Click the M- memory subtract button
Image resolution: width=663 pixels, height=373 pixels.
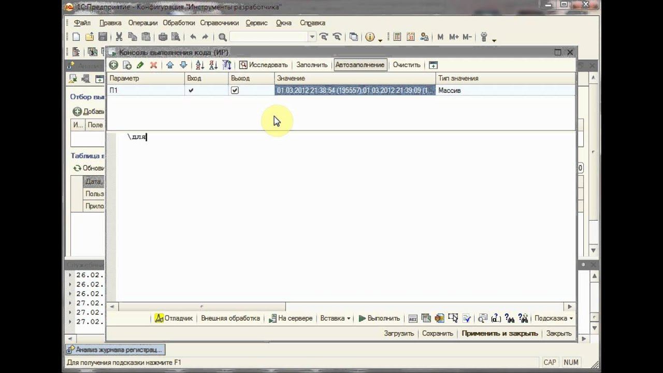[467, 37]
